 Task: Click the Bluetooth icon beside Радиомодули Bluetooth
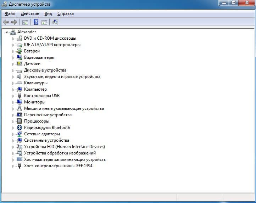point(20,128)
